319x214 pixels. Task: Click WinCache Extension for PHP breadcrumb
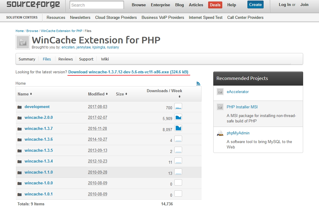pyautogui.click(x=61, y=31)
